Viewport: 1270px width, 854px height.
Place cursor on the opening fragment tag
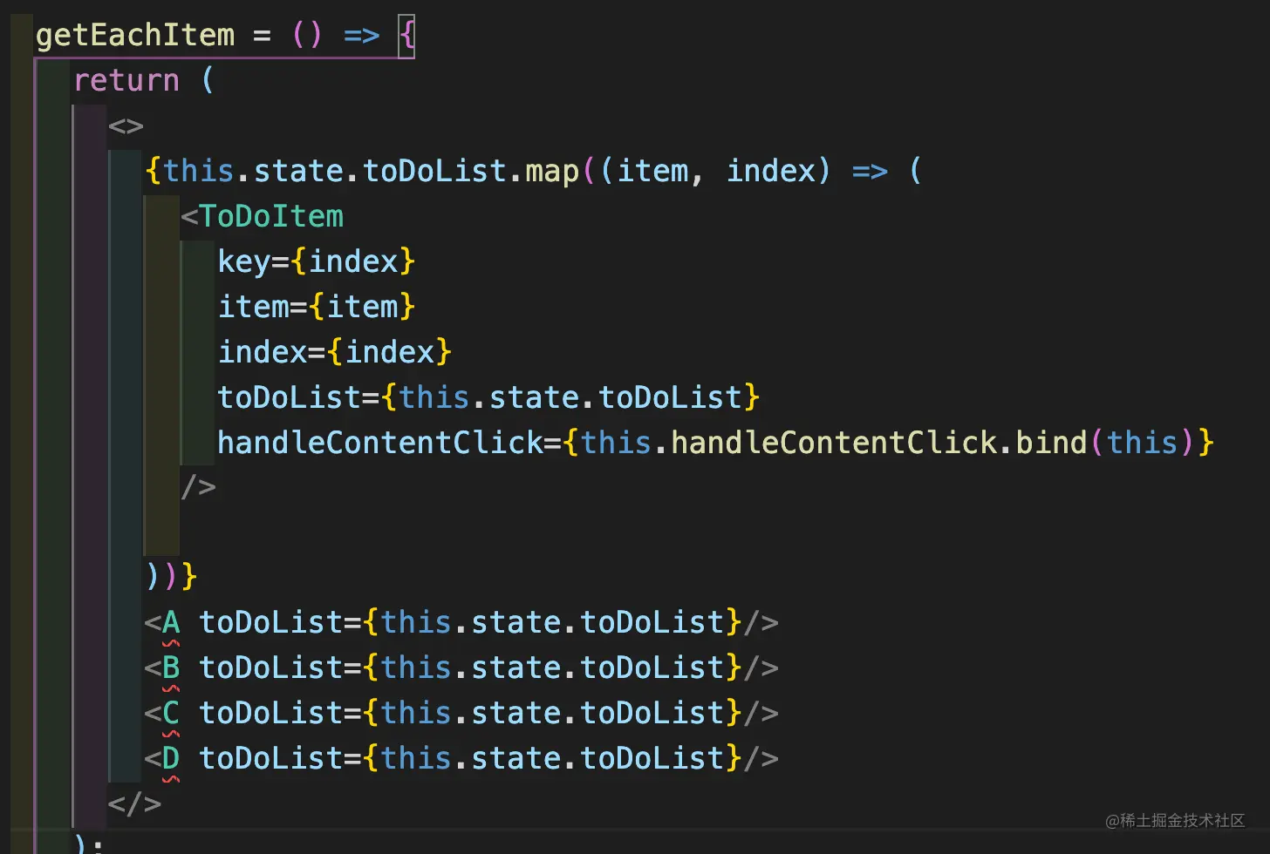(126, 126)
